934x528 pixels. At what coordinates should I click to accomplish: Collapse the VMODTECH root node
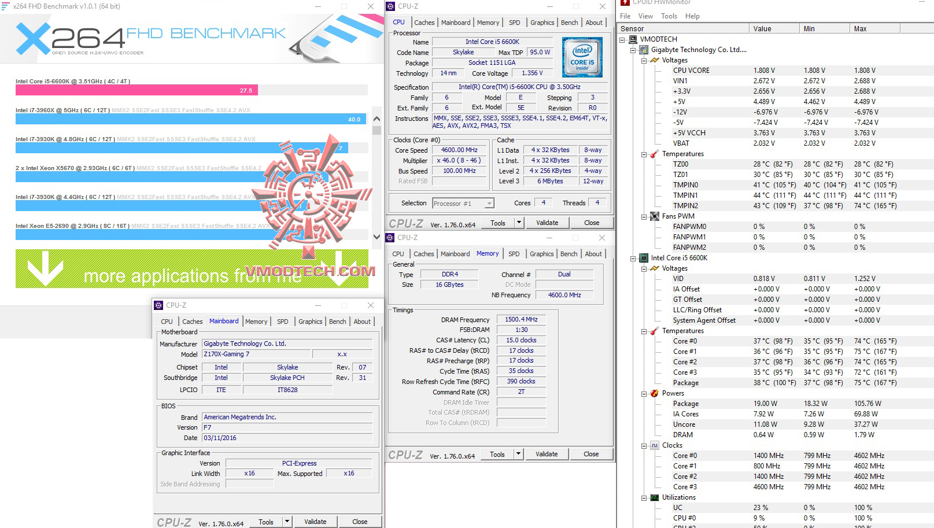(x=622, y=40)
